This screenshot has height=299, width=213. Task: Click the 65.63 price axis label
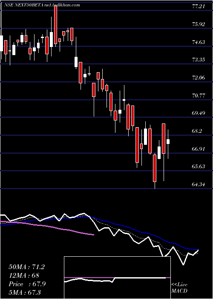[199, 167]
